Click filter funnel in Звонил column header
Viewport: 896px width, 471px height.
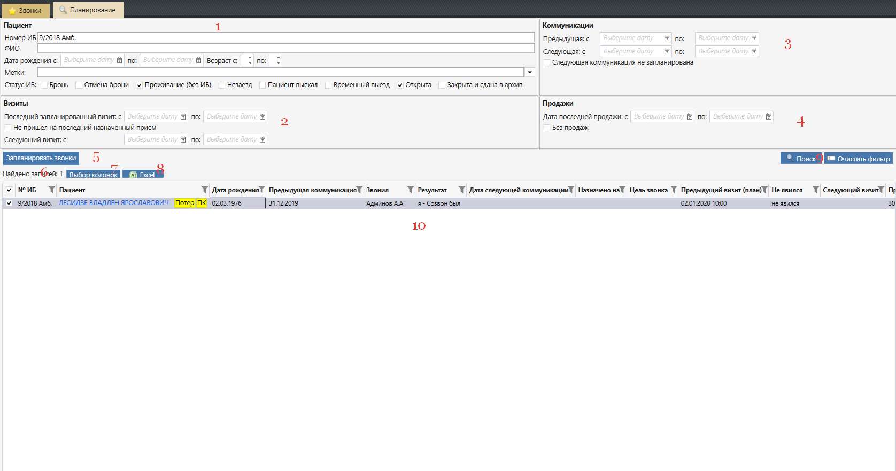click(x=410, y=190)
